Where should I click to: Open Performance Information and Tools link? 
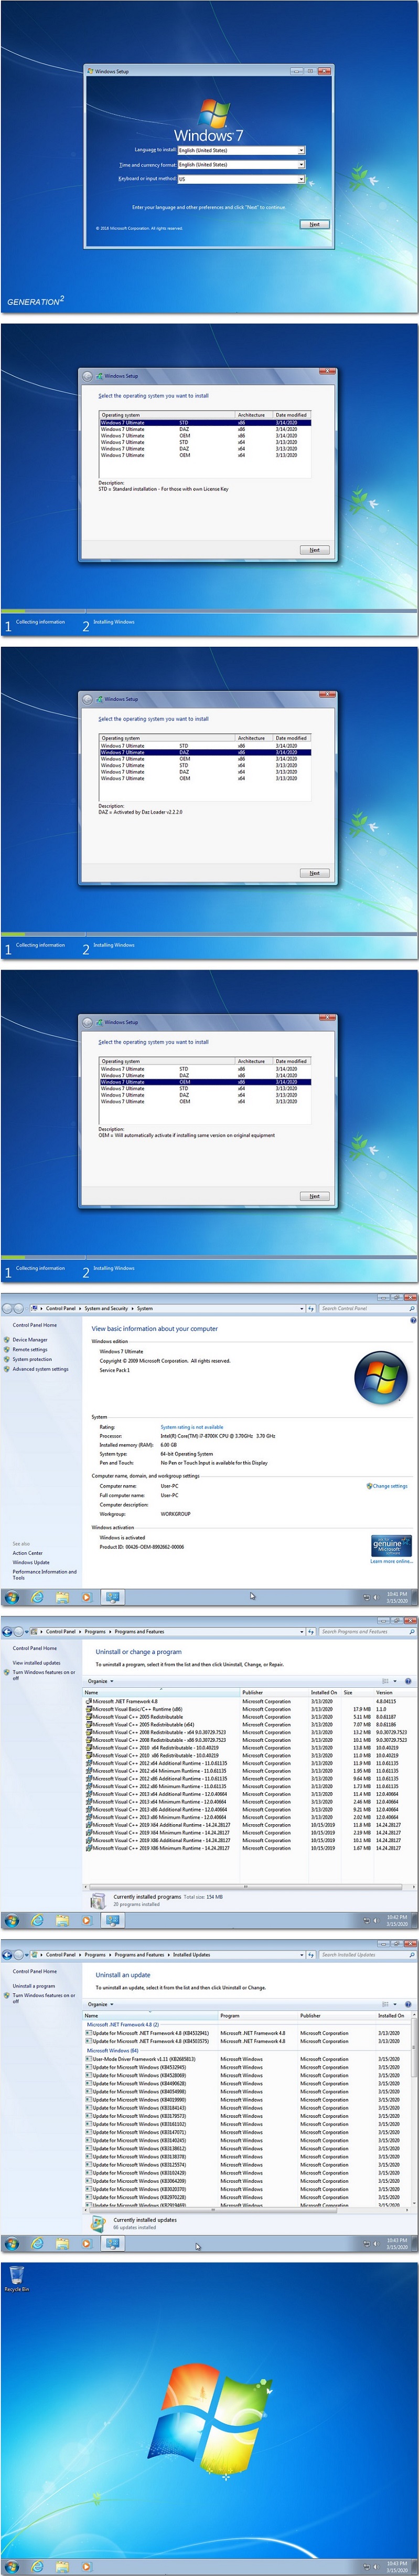44,1574
